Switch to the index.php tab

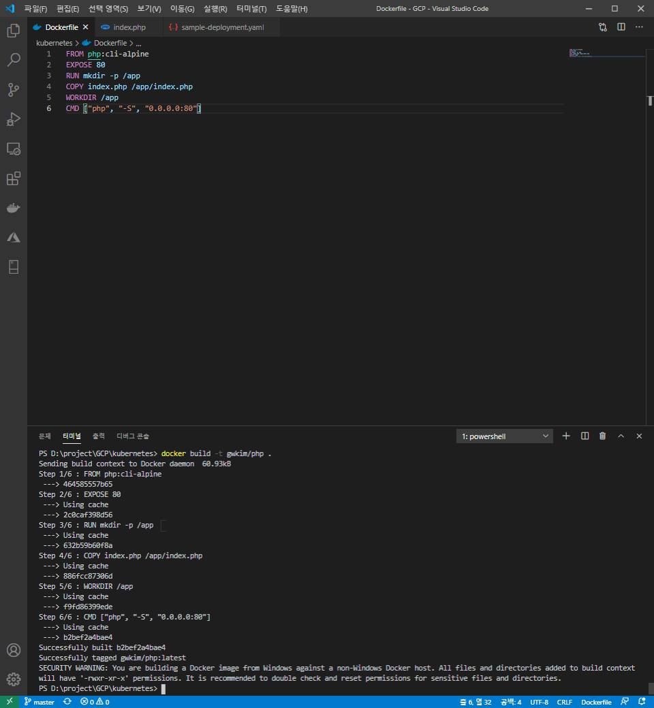[129, 27]
